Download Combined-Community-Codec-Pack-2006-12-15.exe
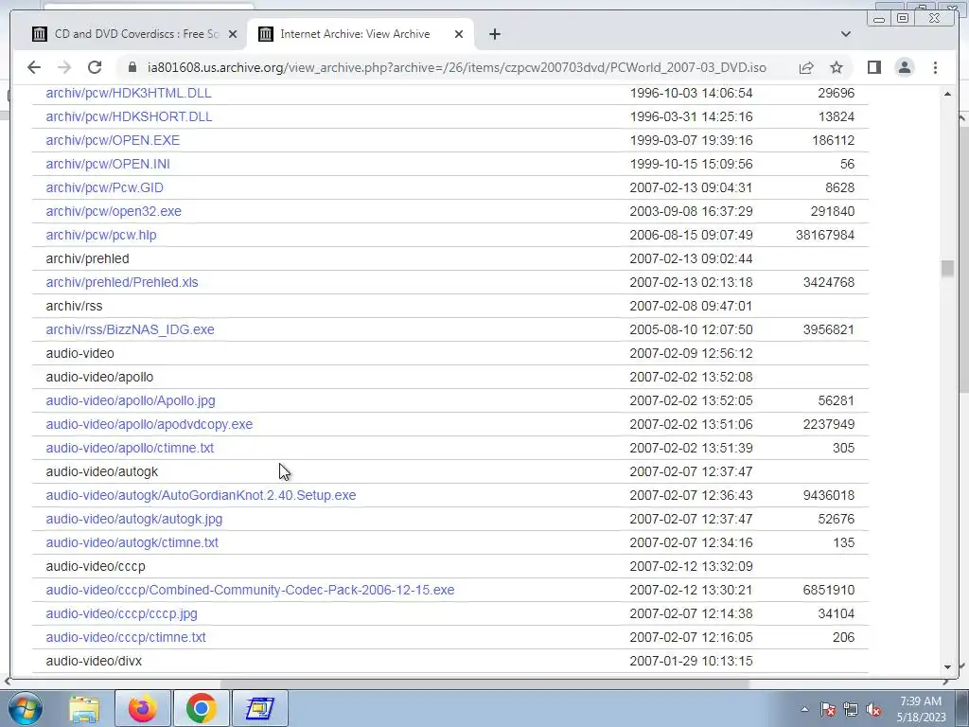 click(250, 590)
